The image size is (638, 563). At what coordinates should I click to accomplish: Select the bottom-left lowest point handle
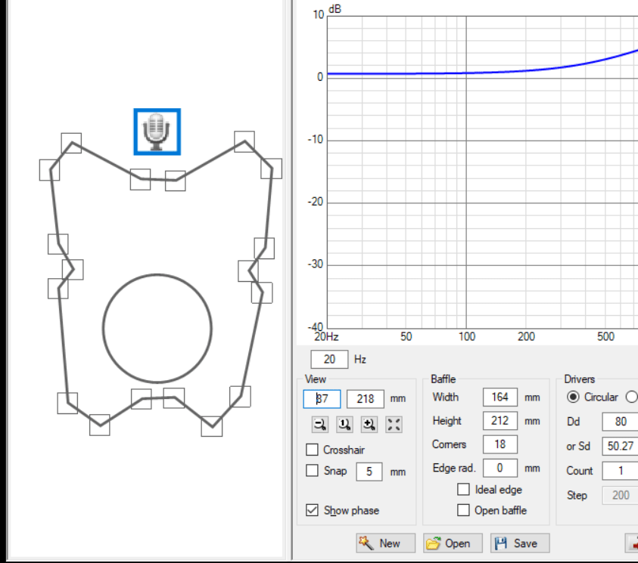(x=100, y=425)
